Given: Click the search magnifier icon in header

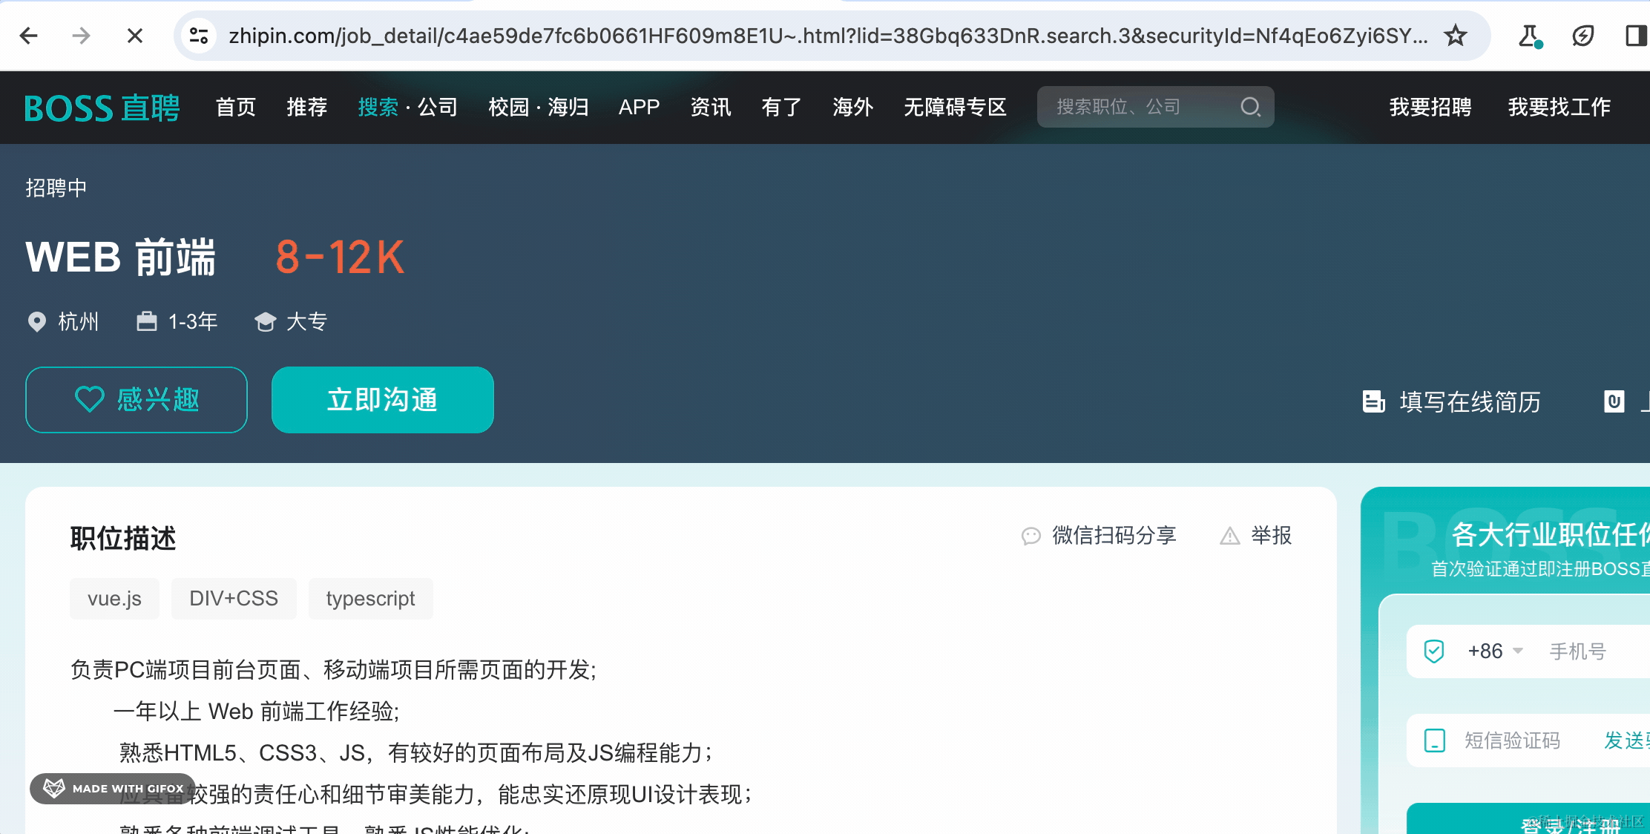Looking at the screenshot, I should pos(1250,107).
